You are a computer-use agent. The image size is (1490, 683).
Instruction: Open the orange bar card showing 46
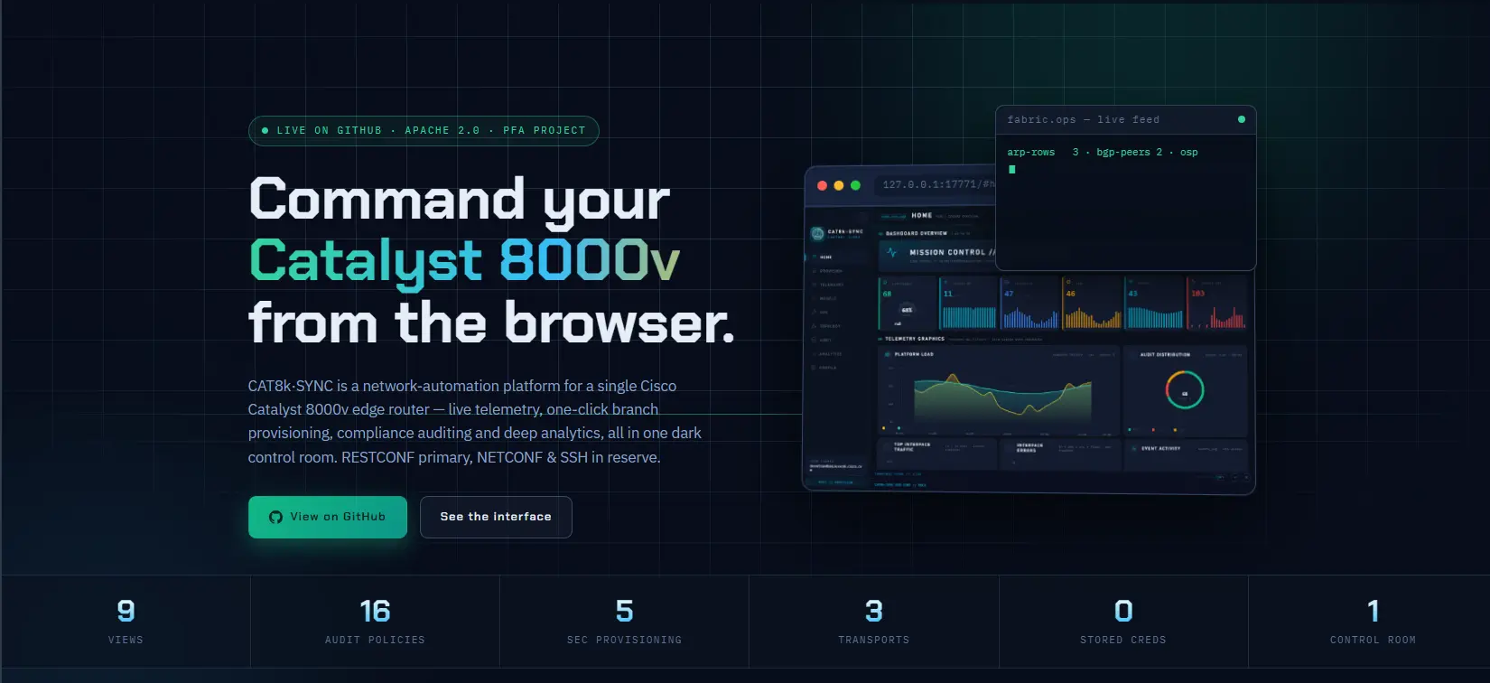tap(1092, 304)
